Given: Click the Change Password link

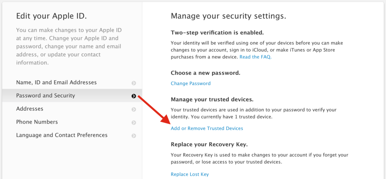Looking at the screenshot, I should [191, 83].
